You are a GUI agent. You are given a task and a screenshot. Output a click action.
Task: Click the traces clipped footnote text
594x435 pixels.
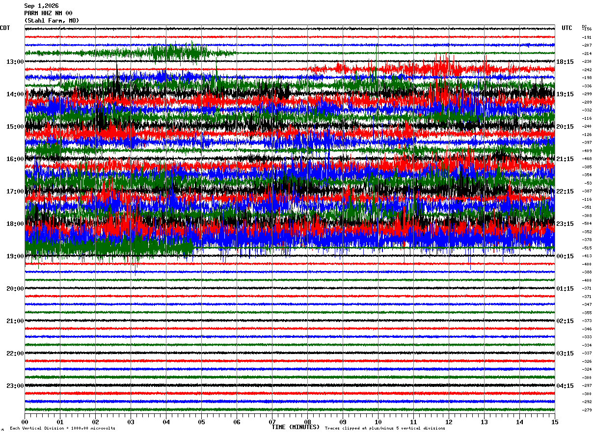pyautogui.click(x=385, y=429)
